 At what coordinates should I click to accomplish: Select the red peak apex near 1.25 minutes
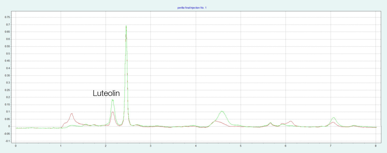(x=72, y=114)
